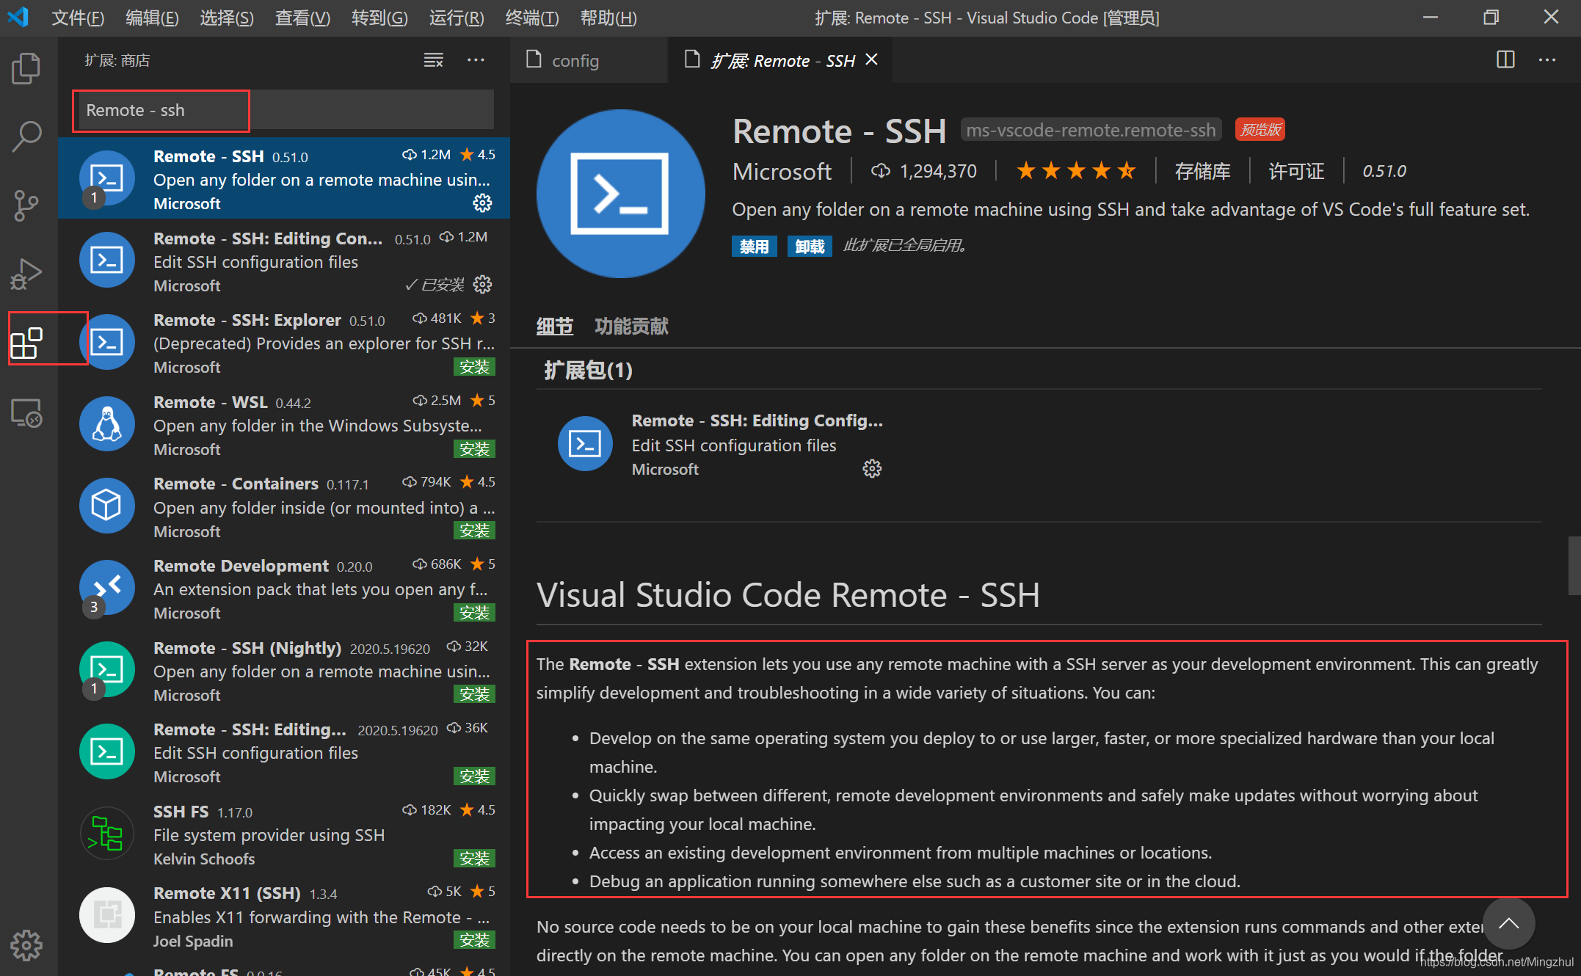Open the 运行(R) menu
The image size is (1581, 976).
tap(457, 18)
